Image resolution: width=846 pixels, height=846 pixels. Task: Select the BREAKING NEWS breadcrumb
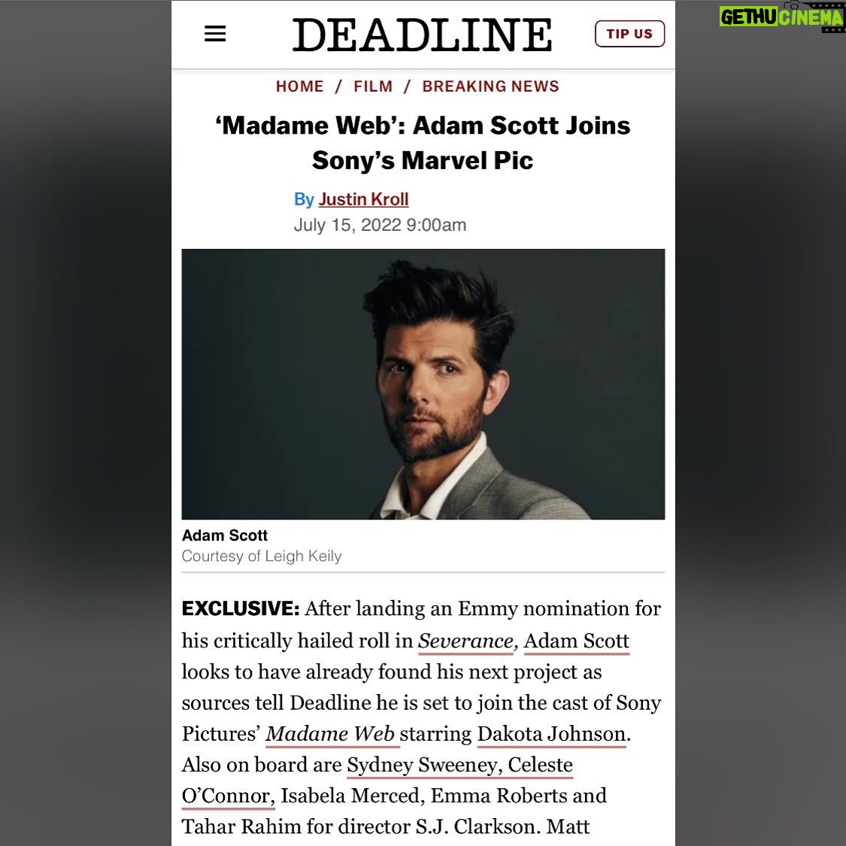tap(490, 86)
